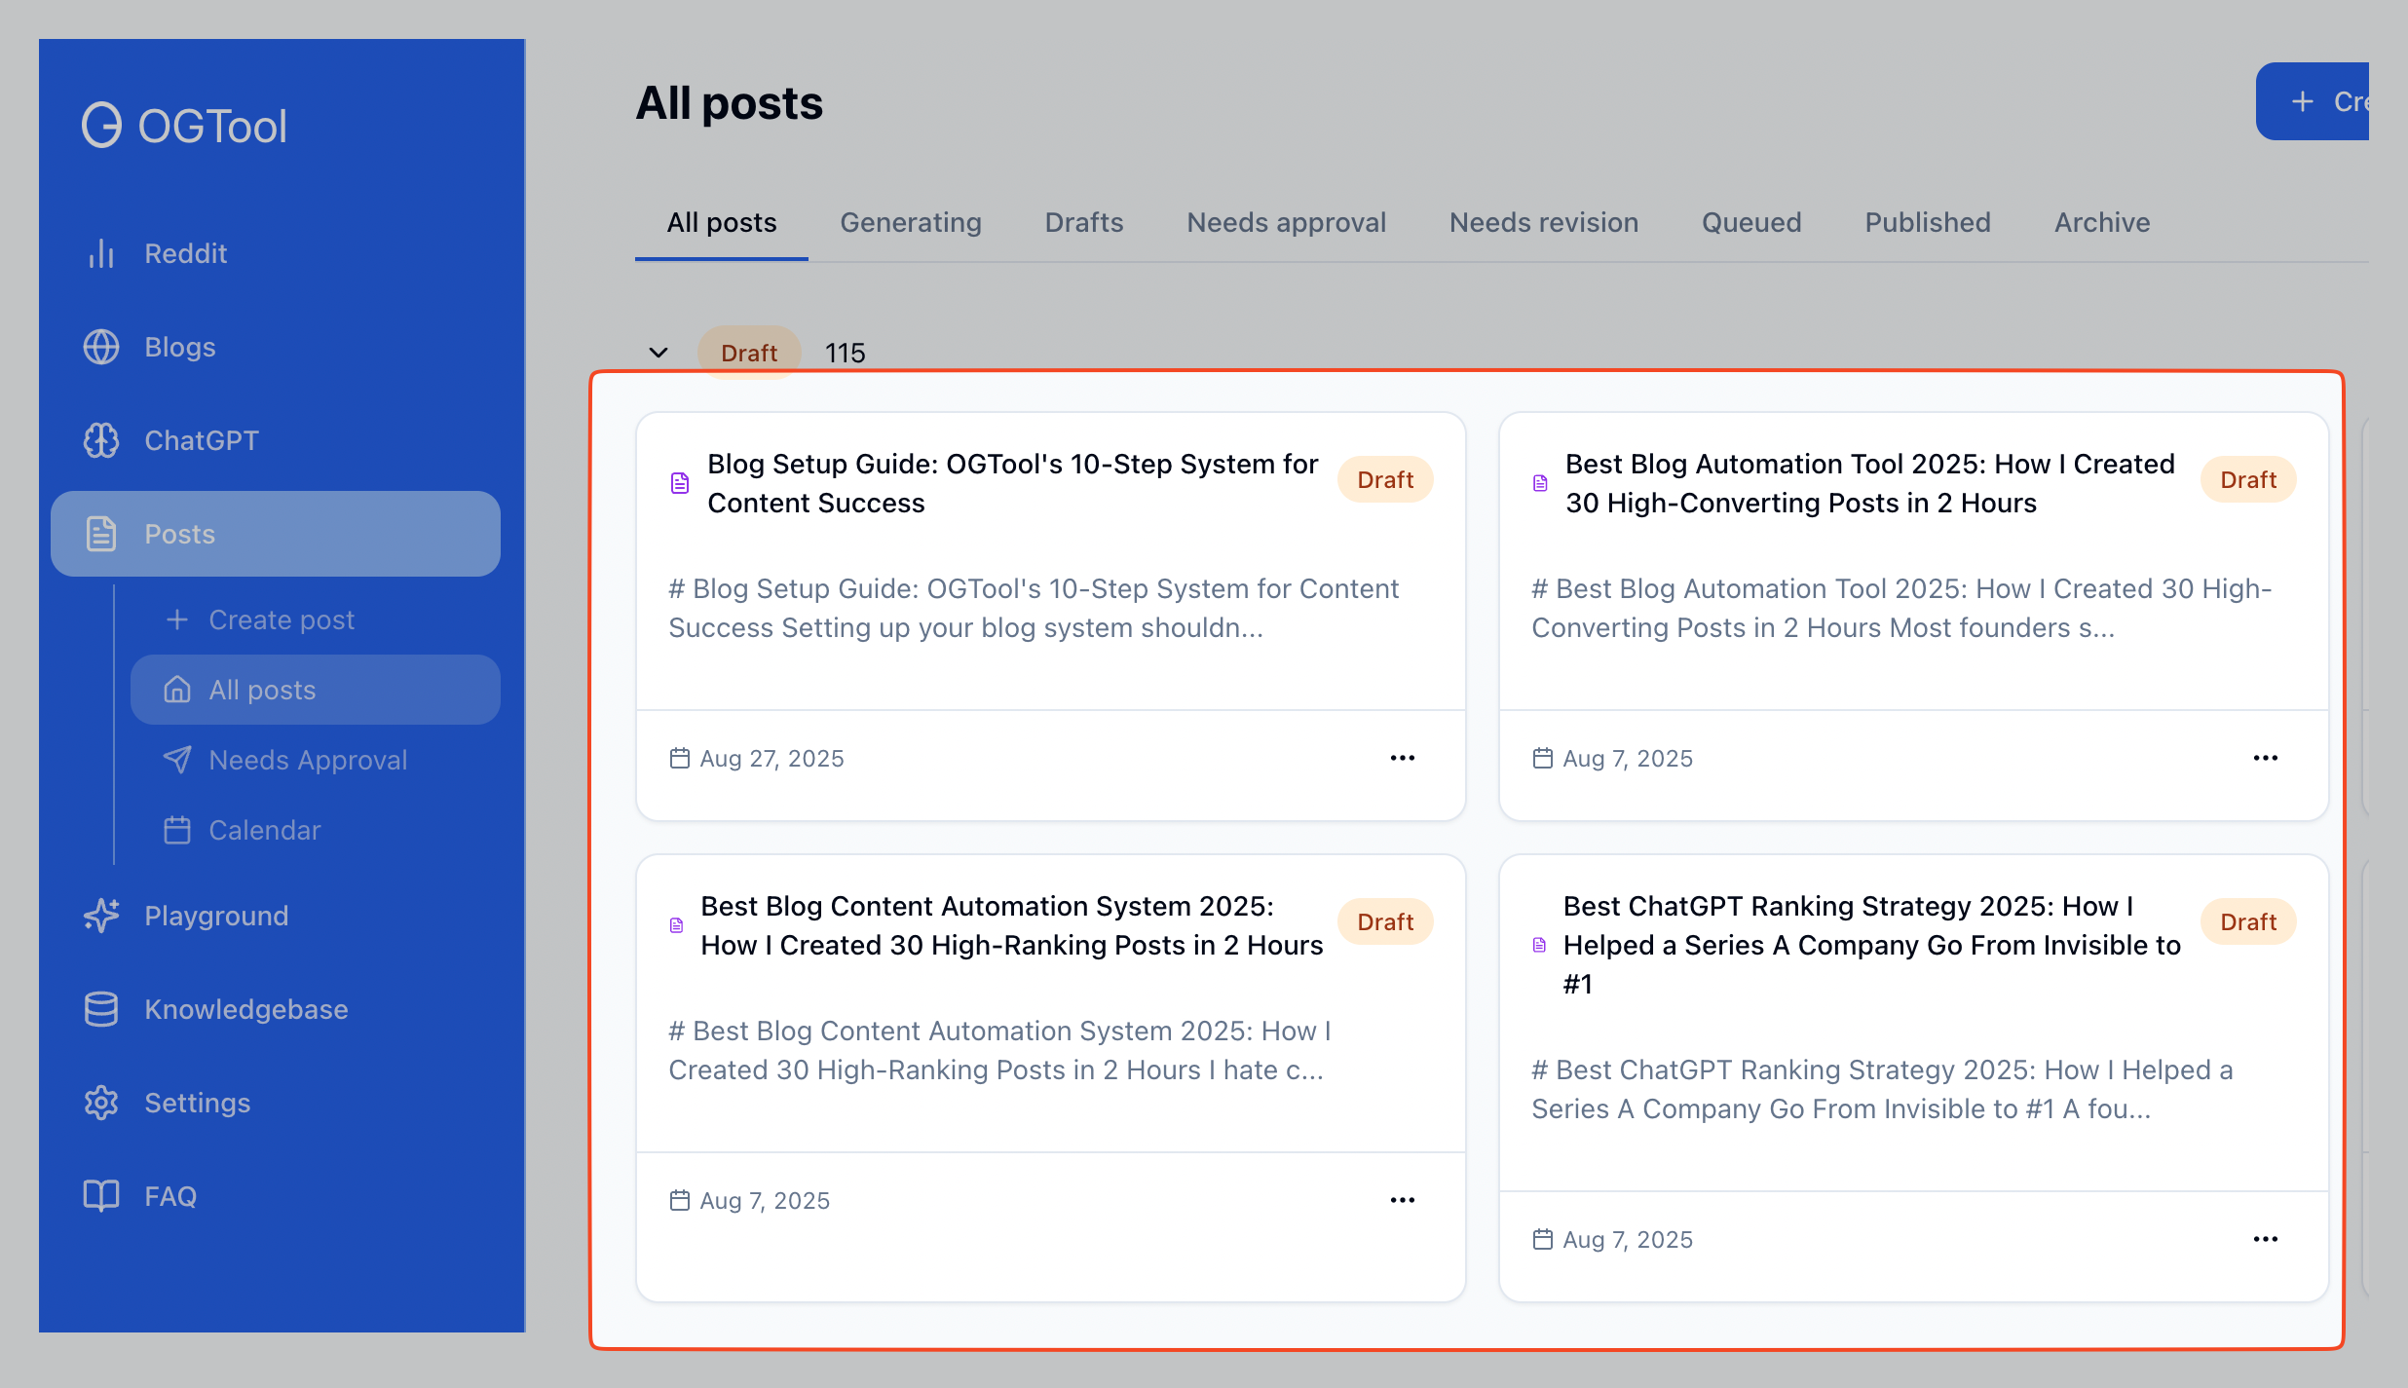Open Best Blog Content Automation System post title
This screenshot has height=1388, width=2408.
(x=1012, y=925)
